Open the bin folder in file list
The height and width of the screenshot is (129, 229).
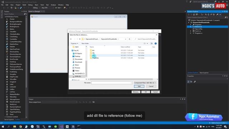(93, 50)
